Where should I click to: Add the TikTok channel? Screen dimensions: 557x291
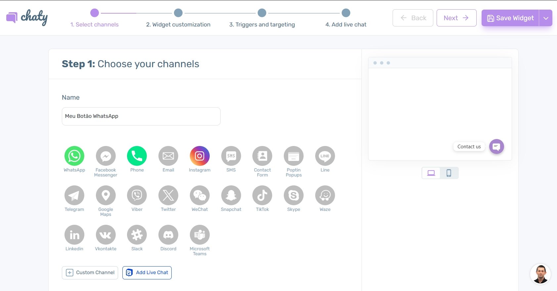[x=262, y=195]
